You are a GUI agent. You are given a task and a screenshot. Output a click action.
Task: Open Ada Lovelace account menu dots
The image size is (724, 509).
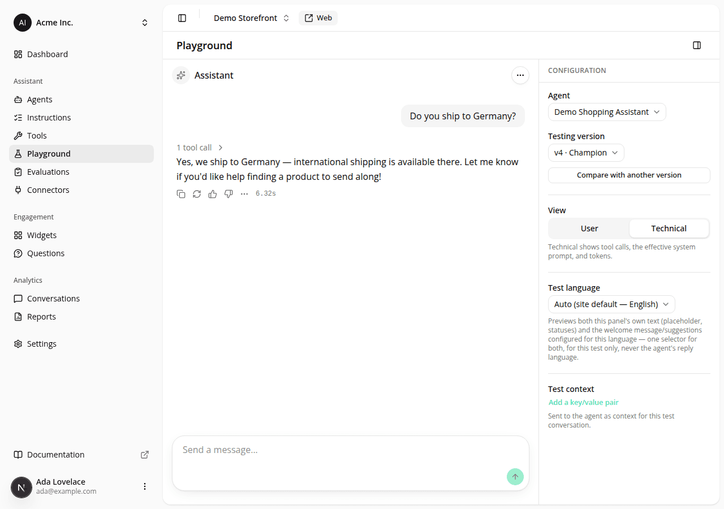(145, 486)
